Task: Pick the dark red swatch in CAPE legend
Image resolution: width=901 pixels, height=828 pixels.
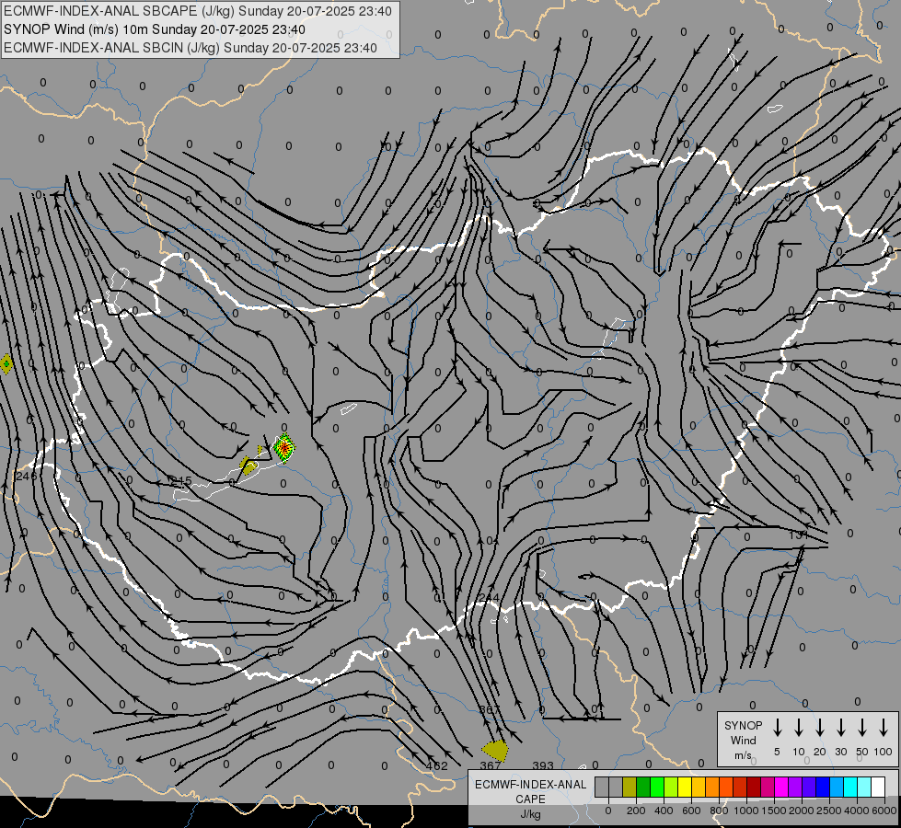Action: coord(754,788)
